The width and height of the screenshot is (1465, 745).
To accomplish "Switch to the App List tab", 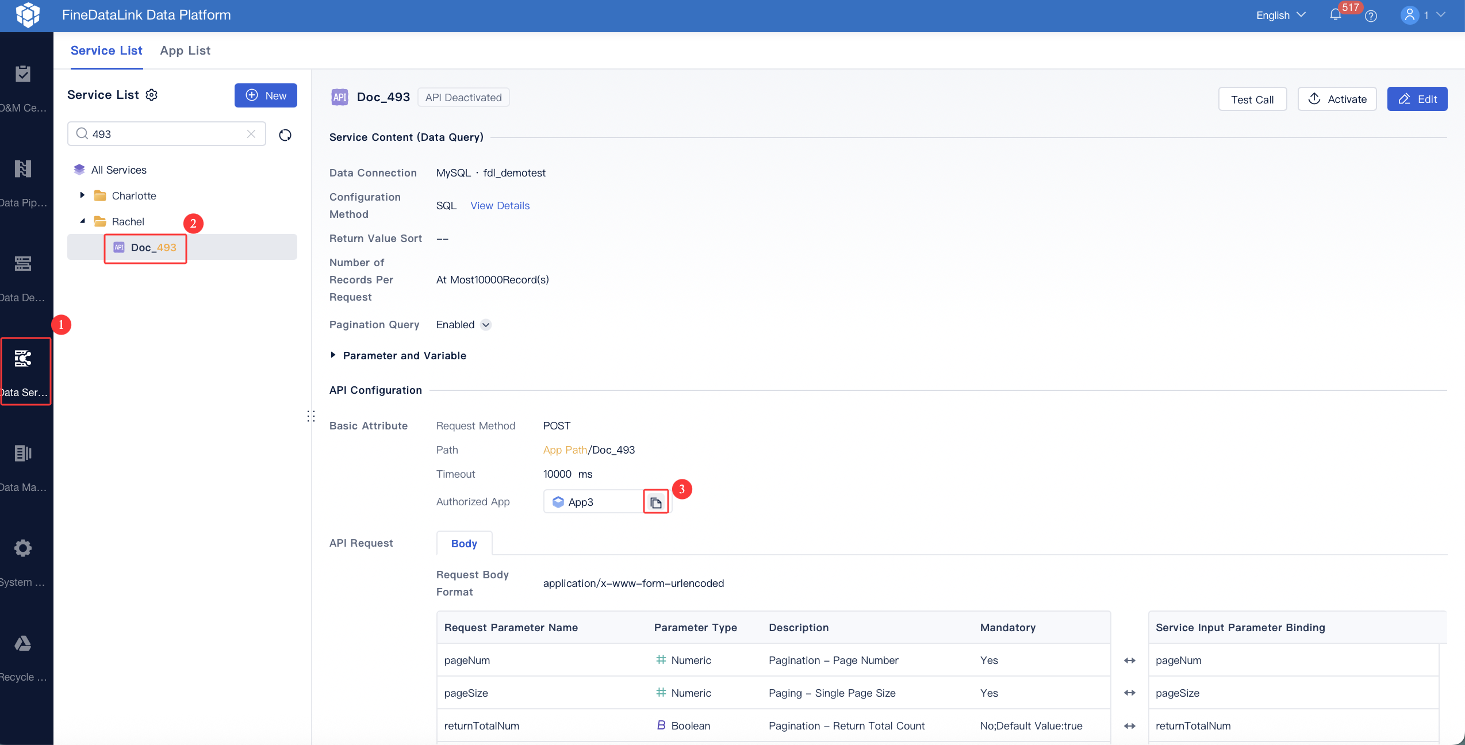I will [x=185, y=51].
